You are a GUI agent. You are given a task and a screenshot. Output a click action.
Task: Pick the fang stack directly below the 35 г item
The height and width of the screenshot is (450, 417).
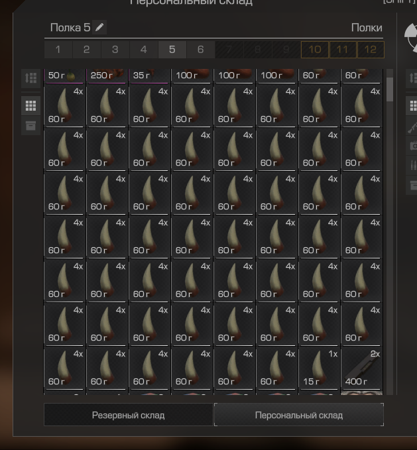(150, 106)
